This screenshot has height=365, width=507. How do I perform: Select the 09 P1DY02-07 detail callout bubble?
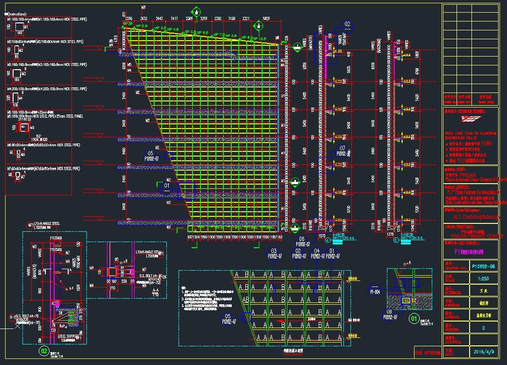tap(389, 314)
